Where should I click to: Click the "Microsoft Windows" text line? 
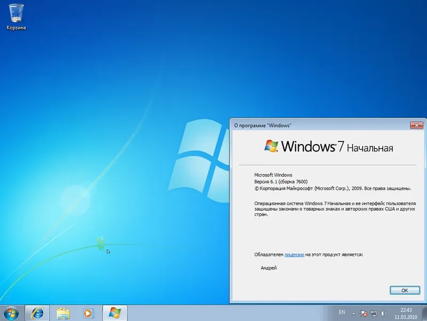coord(273,175)
